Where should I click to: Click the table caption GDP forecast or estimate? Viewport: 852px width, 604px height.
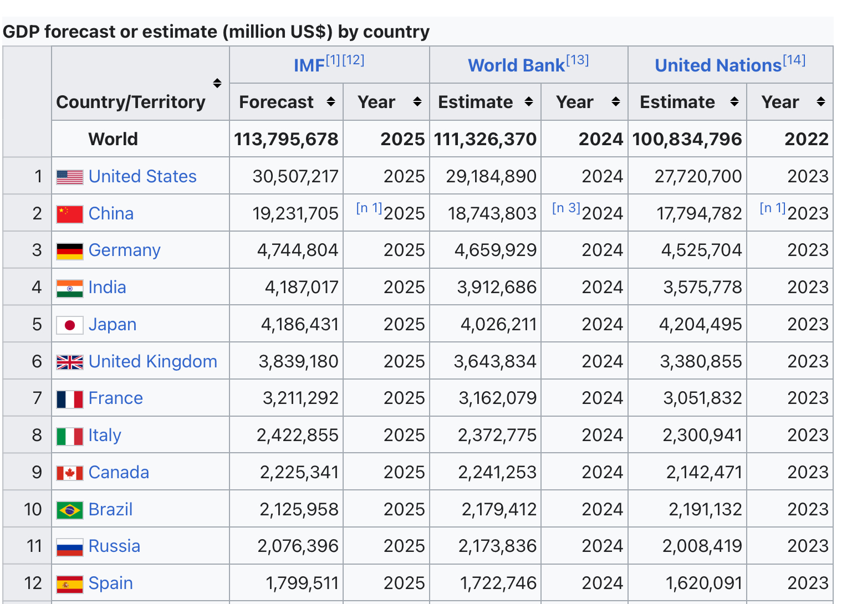(216, 32)
